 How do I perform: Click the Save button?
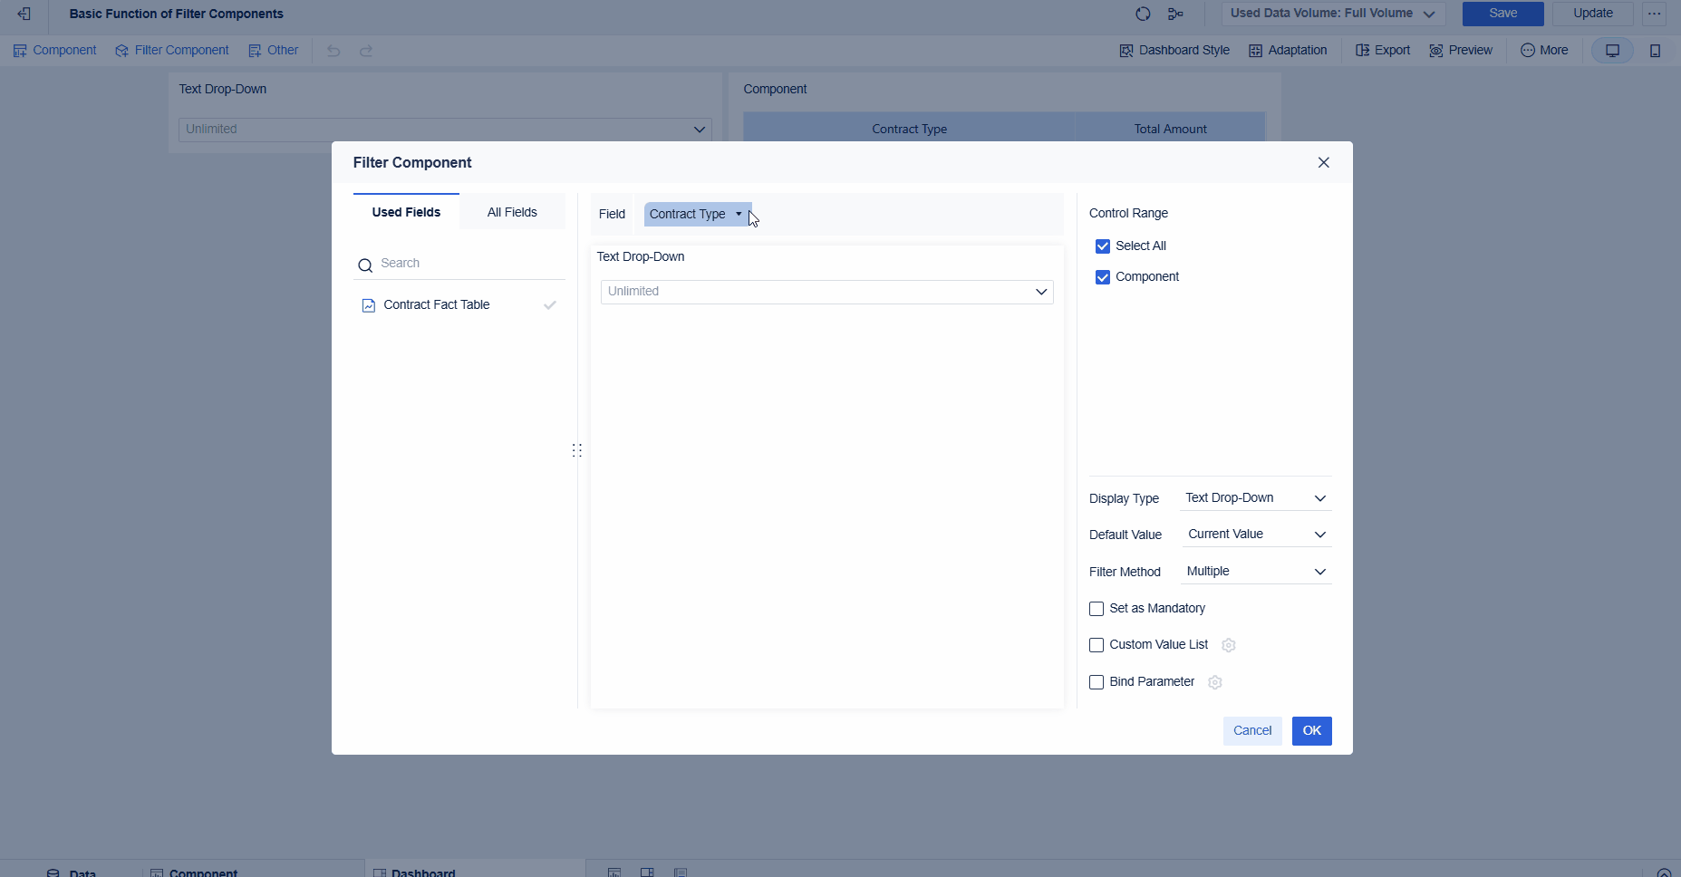click(x=1502, y=14)
